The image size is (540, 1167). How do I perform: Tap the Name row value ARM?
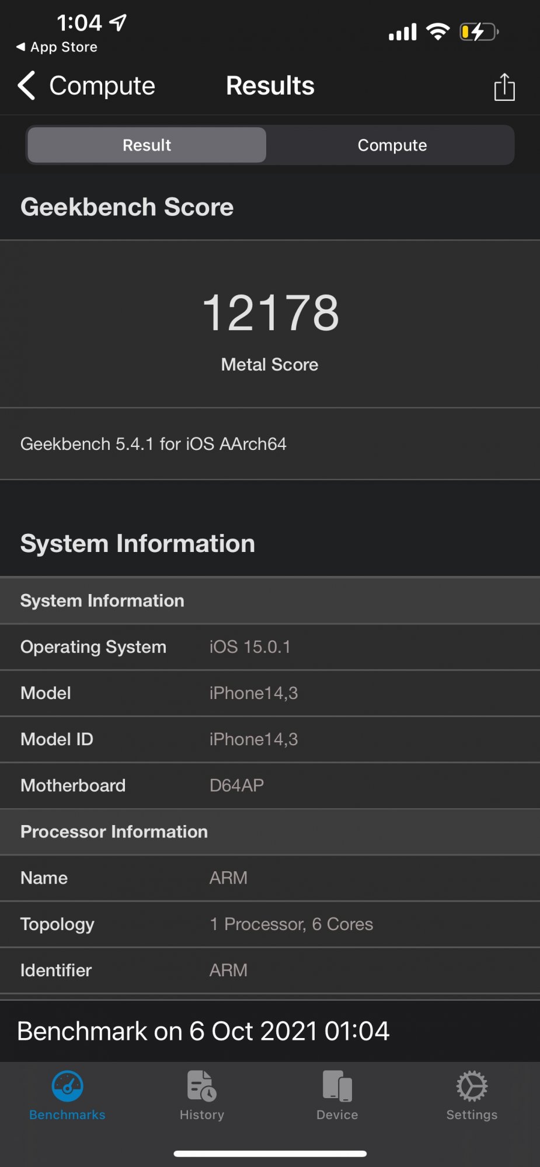[228, 878]
